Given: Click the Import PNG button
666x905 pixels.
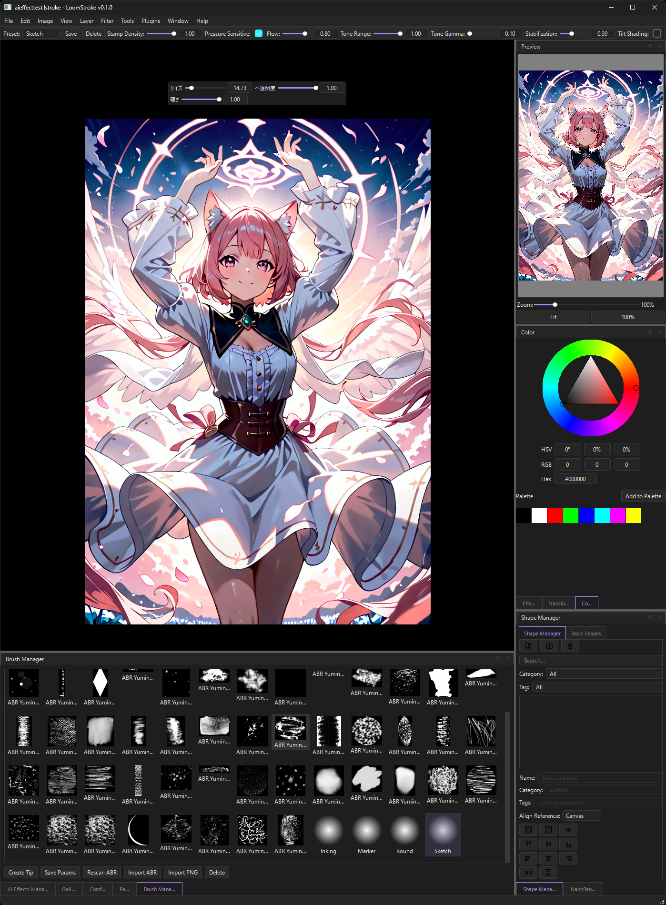Looking at the screenshot, I should pyautogui.click(x=183, y=873).
